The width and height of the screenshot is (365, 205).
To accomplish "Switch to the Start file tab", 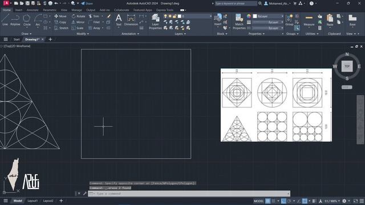I will click(x=17, y=39).
